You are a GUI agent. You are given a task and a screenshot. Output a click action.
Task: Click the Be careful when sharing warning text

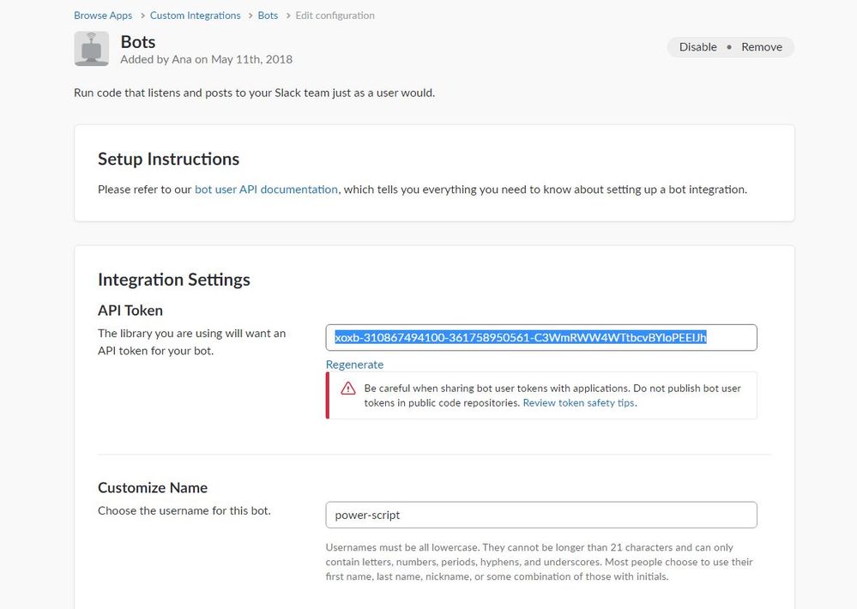(552, 395)
